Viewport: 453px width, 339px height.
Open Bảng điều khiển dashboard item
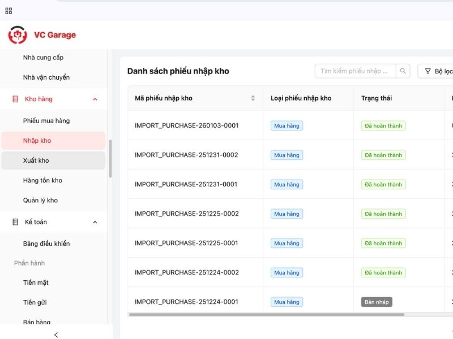pos(46,244)
